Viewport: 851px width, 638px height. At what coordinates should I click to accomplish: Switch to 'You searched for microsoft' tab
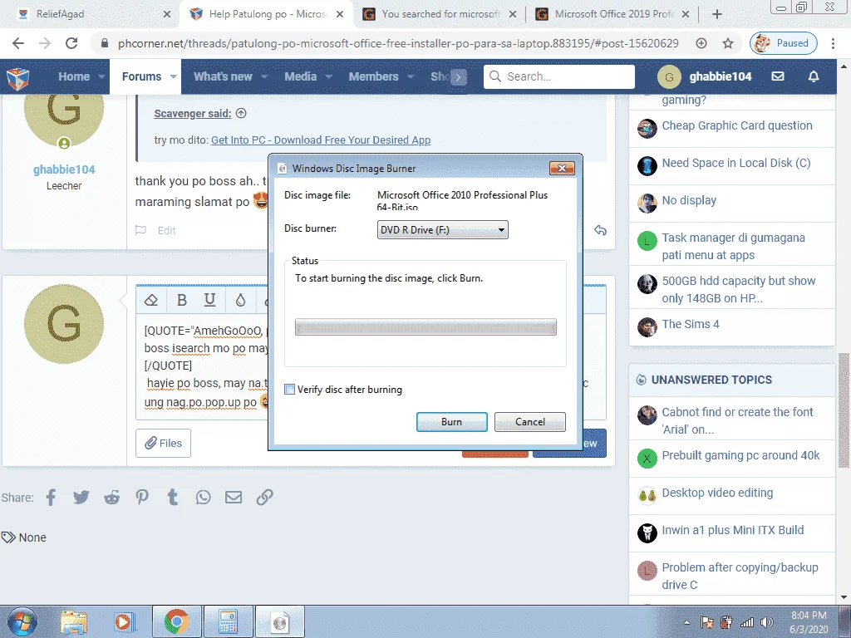(x=439, y=14)
